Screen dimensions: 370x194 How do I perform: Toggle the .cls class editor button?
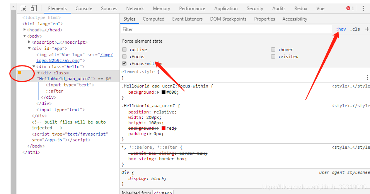(355, 29)
